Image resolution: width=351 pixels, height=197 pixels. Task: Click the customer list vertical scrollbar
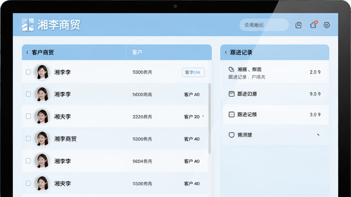pos(210,118)
